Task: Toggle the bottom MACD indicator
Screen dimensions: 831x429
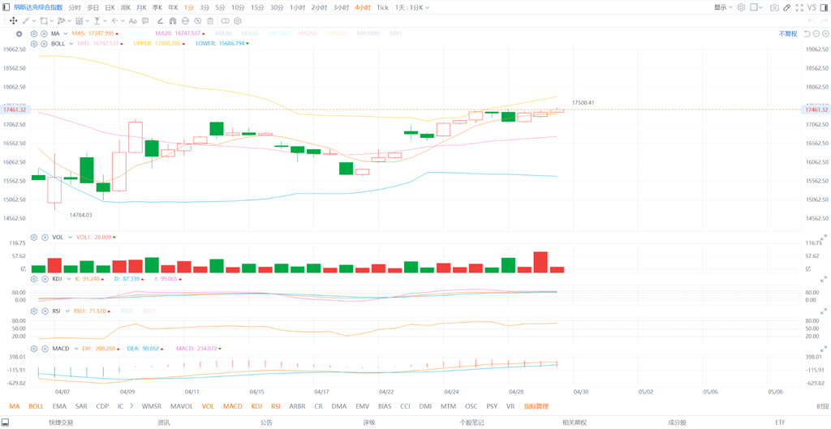Action: (x=233, y=406)
